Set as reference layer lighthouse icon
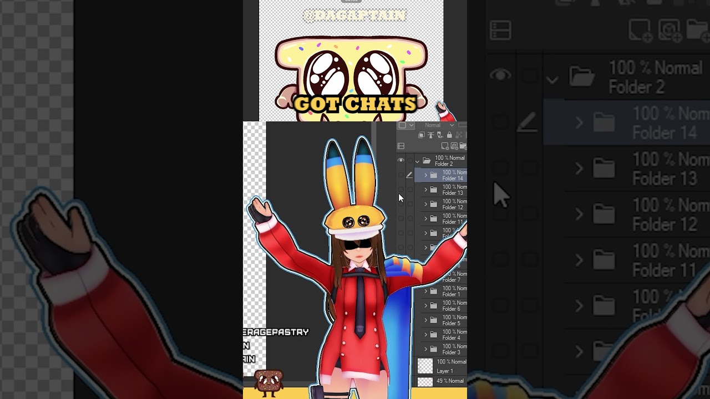 [431, 135]
